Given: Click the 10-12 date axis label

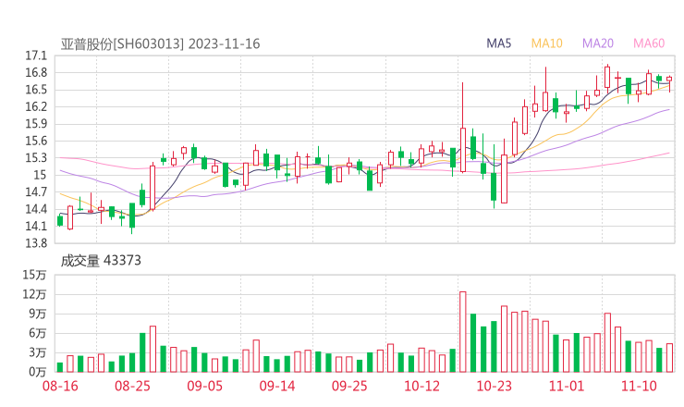Looking at the screenshot, I should coord(421,386).
